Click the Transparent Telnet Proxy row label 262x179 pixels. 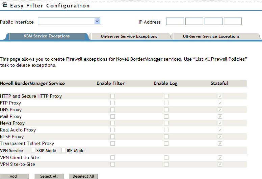[x=27, y=144]
